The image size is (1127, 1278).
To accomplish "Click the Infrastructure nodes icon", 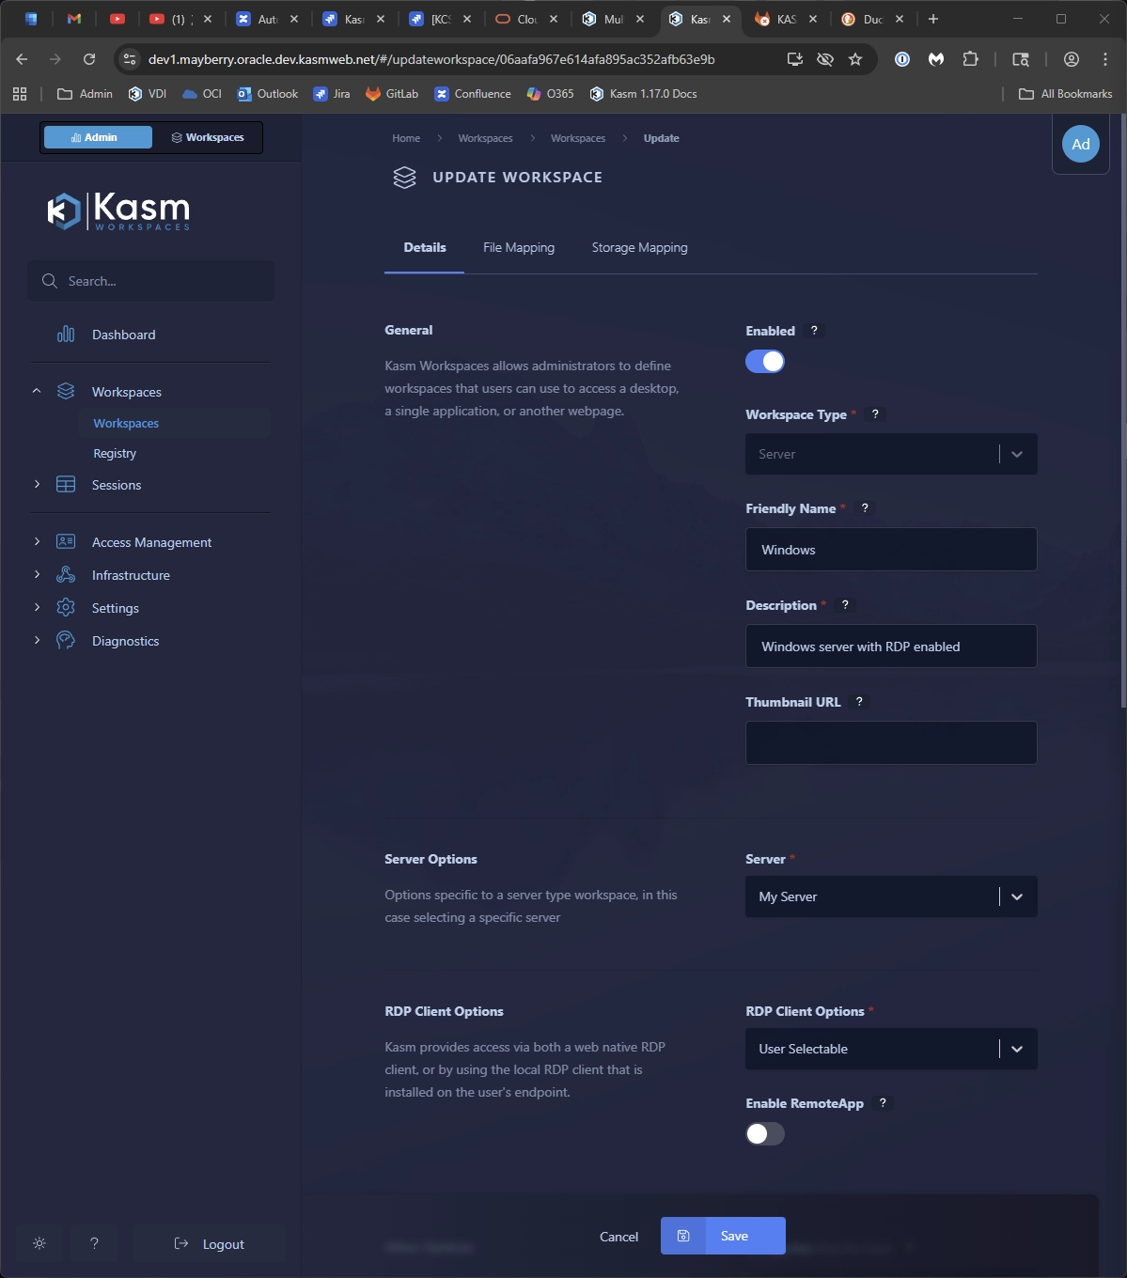I will click(x=66, y=574).
